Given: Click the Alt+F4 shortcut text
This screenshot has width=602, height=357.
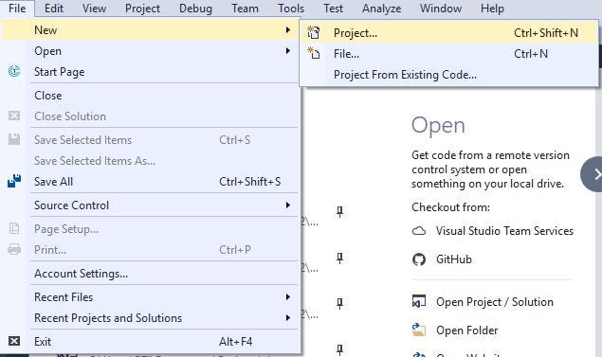Looking at the screenshot, I should point(235,341).
